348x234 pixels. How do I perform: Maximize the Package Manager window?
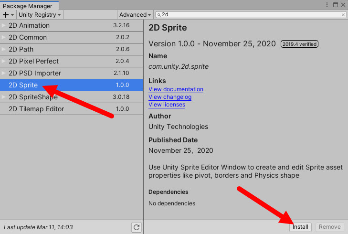335,5
